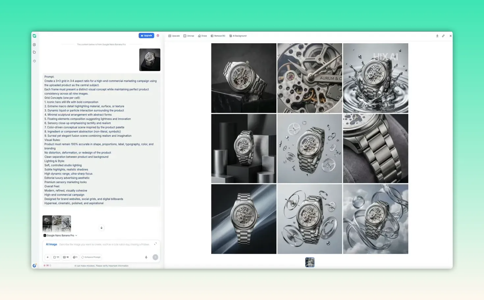Click the app logo in sidebar

coord(34,36)
